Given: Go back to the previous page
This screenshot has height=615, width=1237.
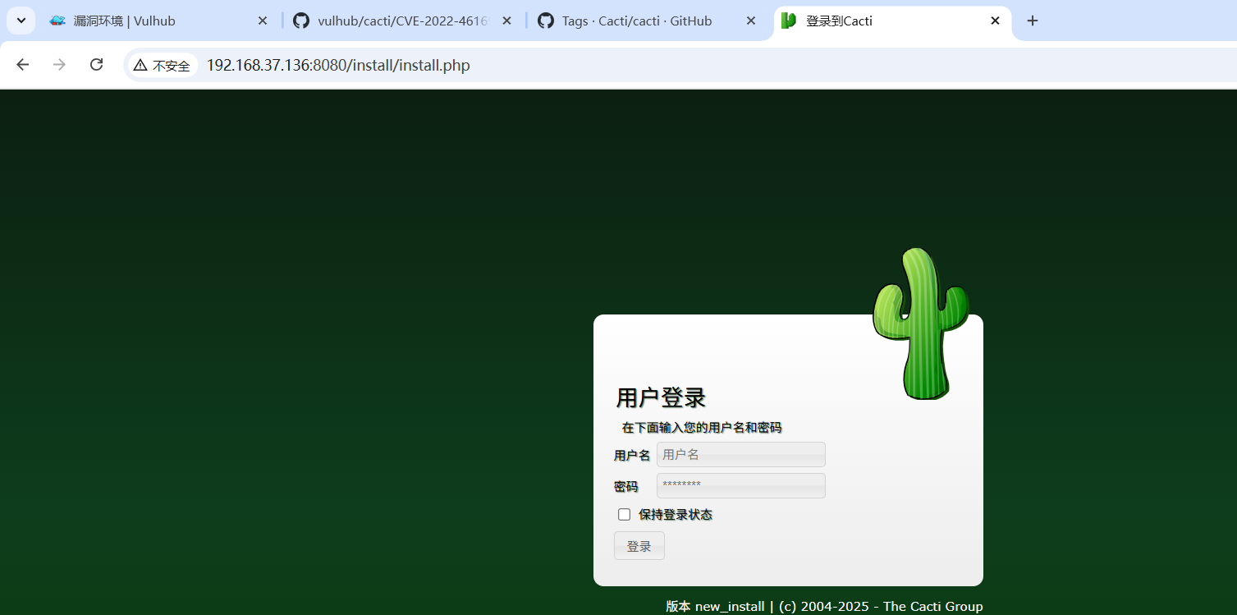Looking at the screenshot, I should [22, 65].
